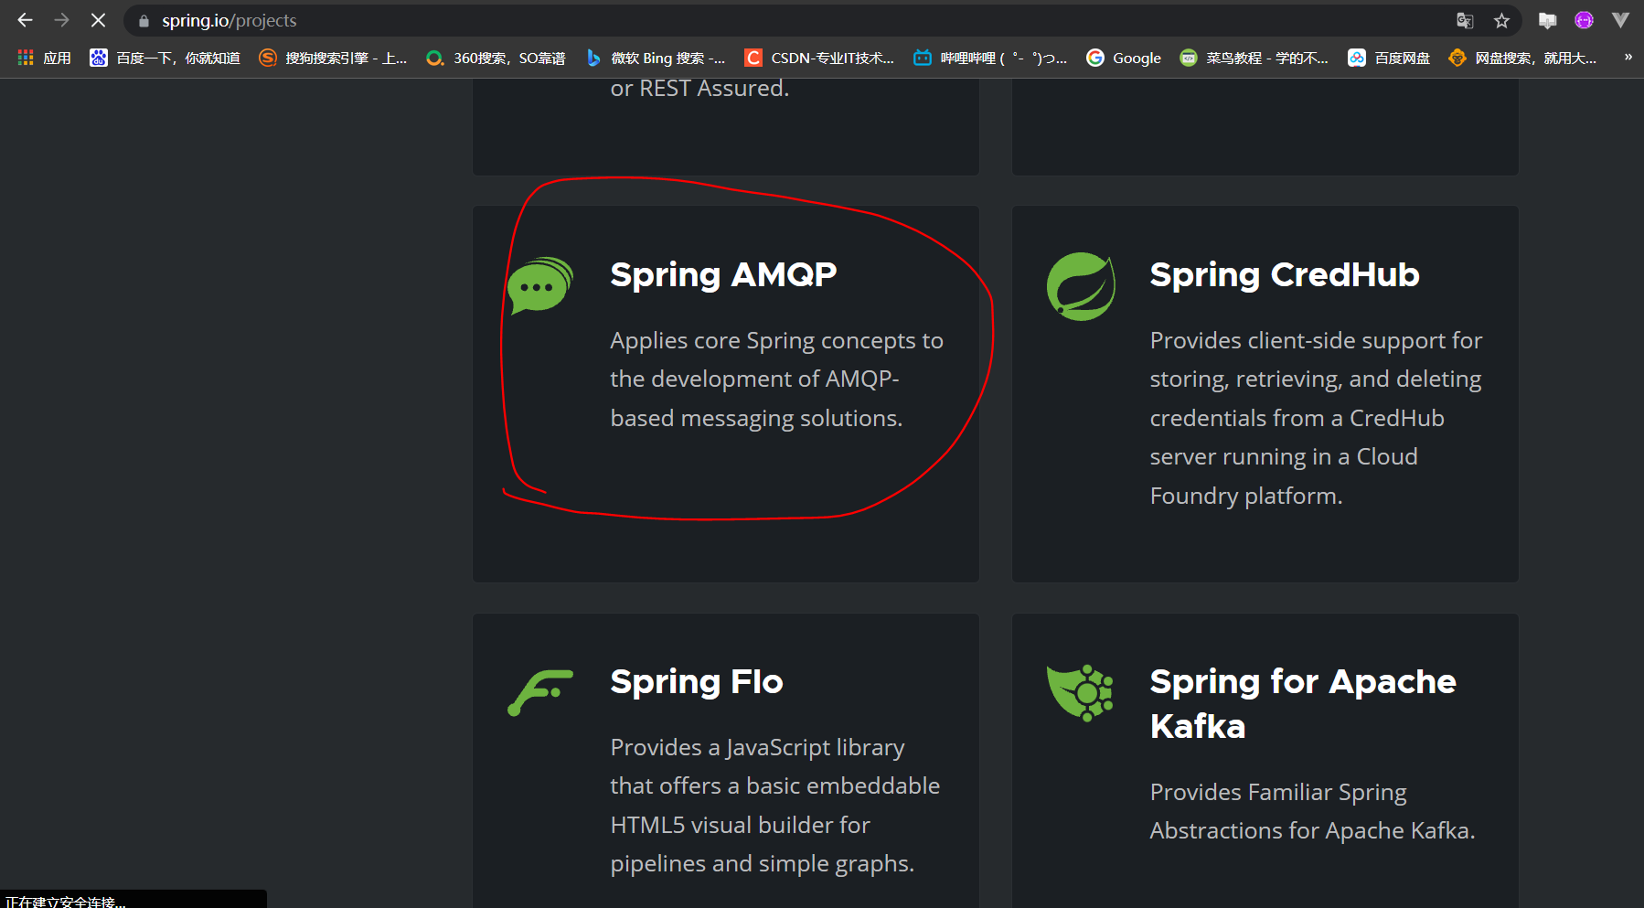The height and width of the screenshot is (908, 1644).
Task: Open the 百度网盘 bookmark
Action: coord(1389,58)
